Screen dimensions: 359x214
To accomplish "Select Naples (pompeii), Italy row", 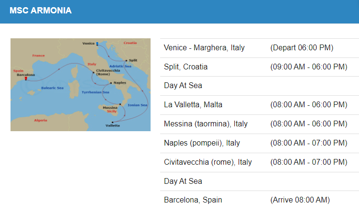I will [260, 143].
